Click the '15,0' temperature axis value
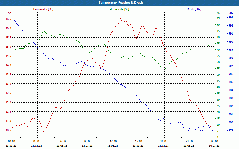 (x=8, y=47)
